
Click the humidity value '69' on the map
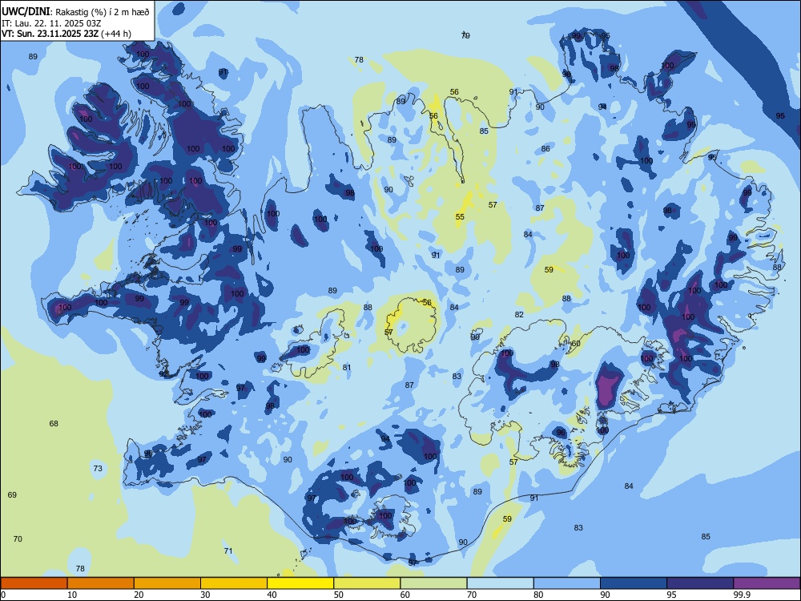click(x=12, y=494)
